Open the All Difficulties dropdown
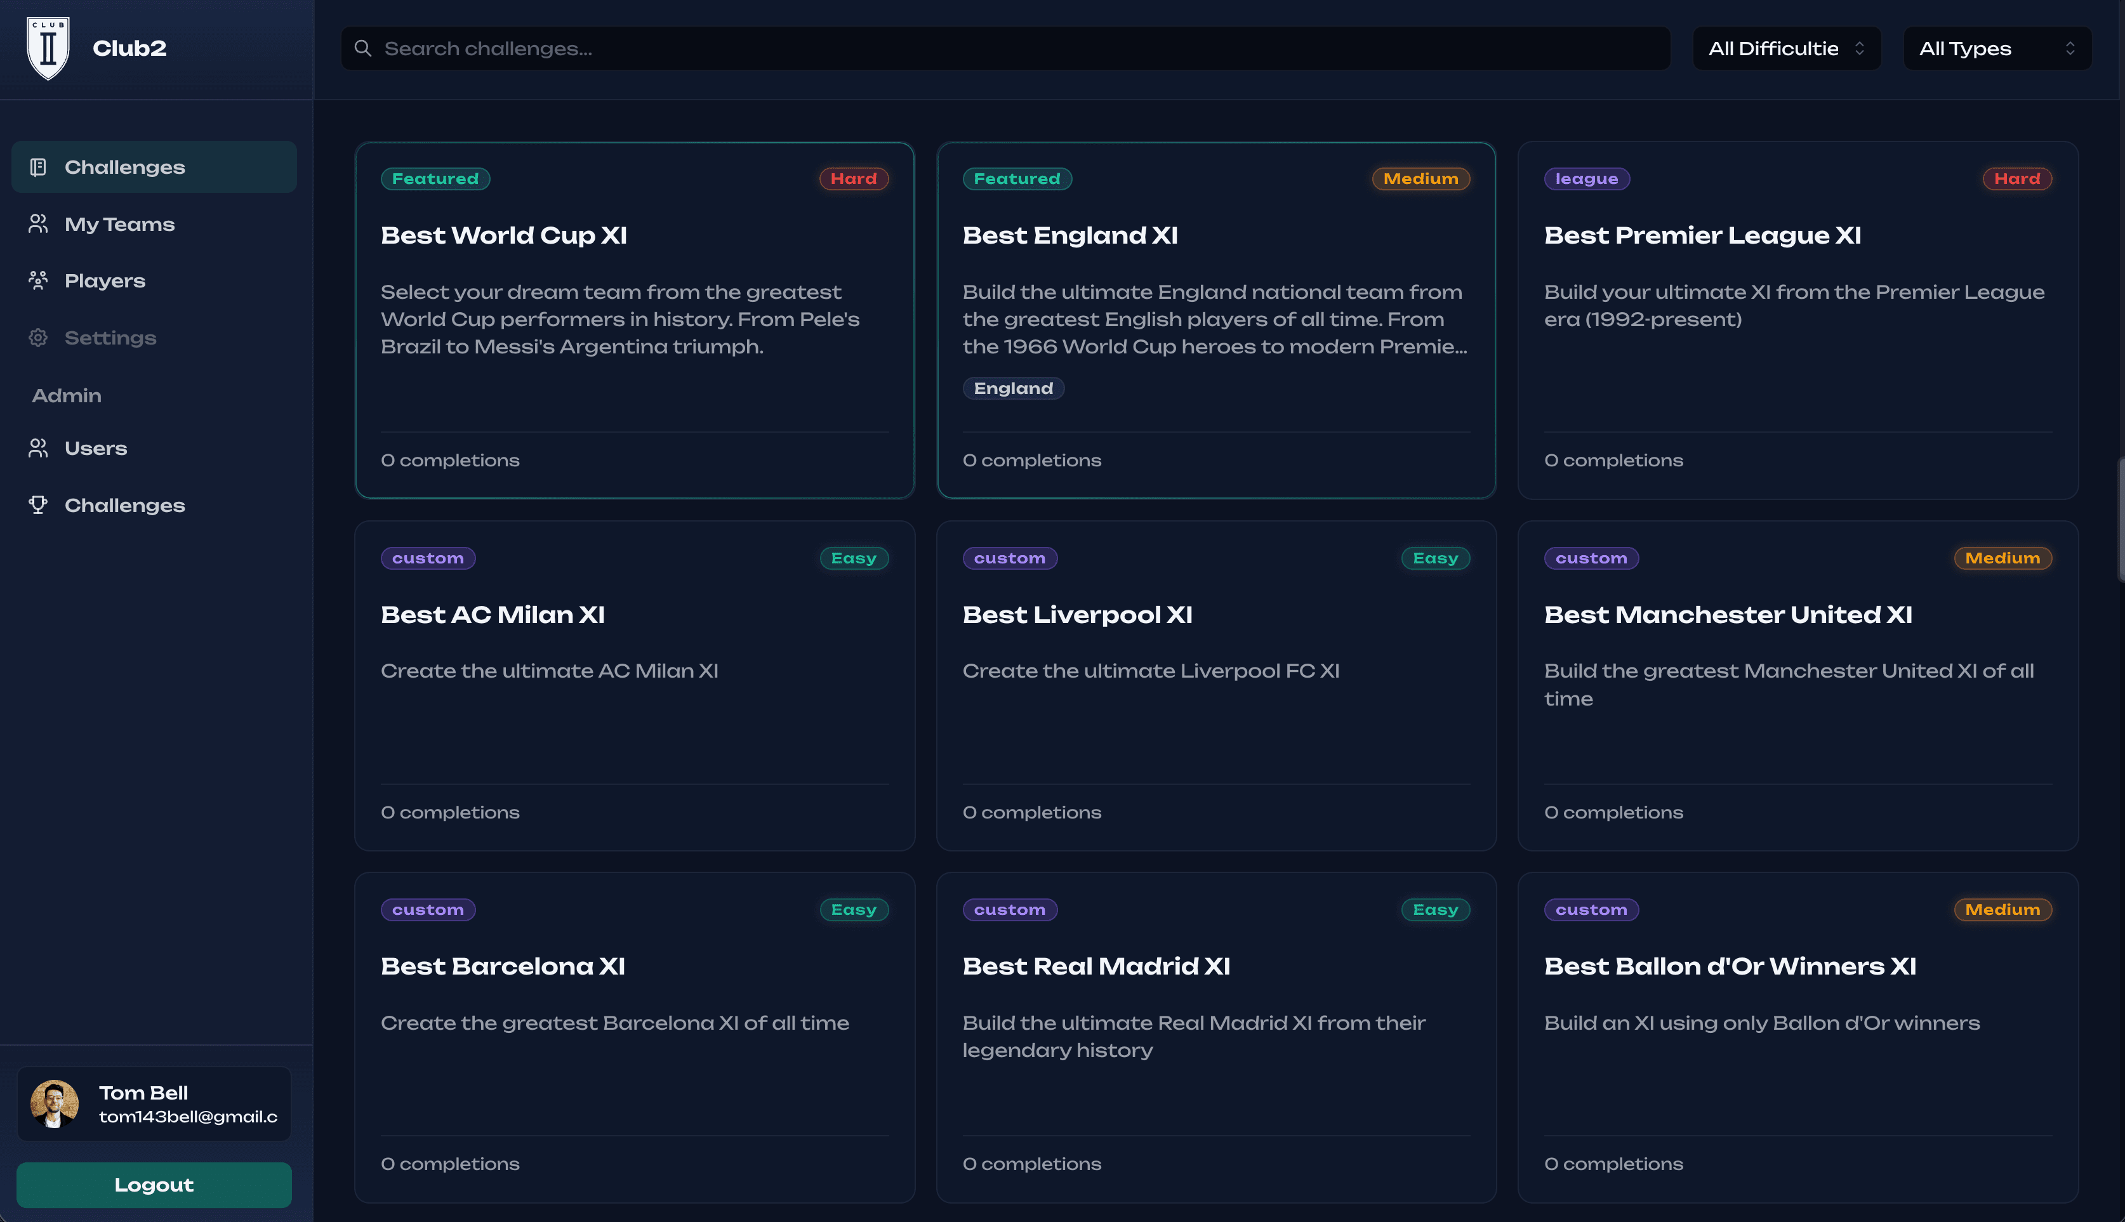Screen dimensions: 2125x1222 tap(1787, 49)
